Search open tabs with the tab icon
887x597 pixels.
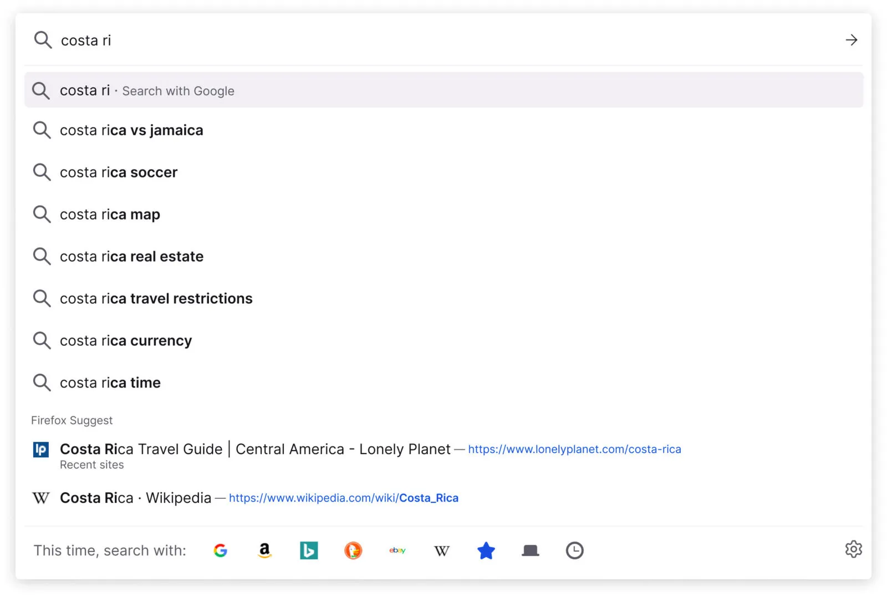pos(530,550)
